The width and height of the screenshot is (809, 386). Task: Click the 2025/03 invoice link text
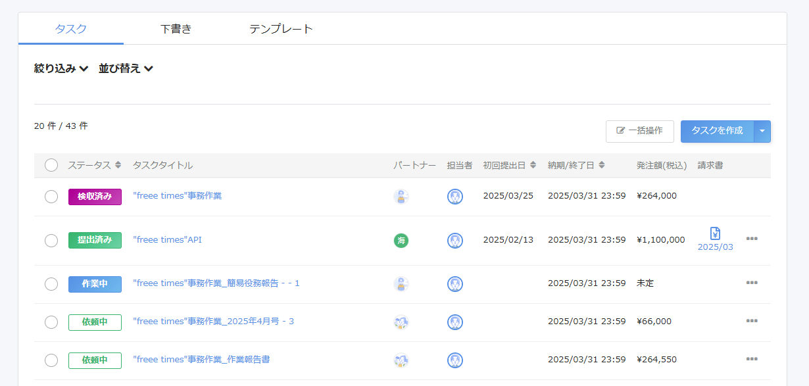tap(715, 247)
